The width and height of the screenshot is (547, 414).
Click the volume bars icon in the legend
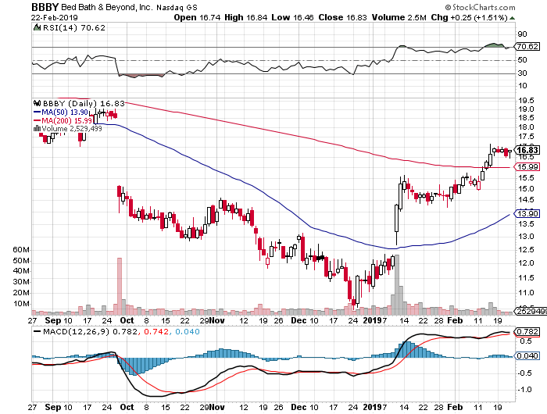(x=37, y=129)
